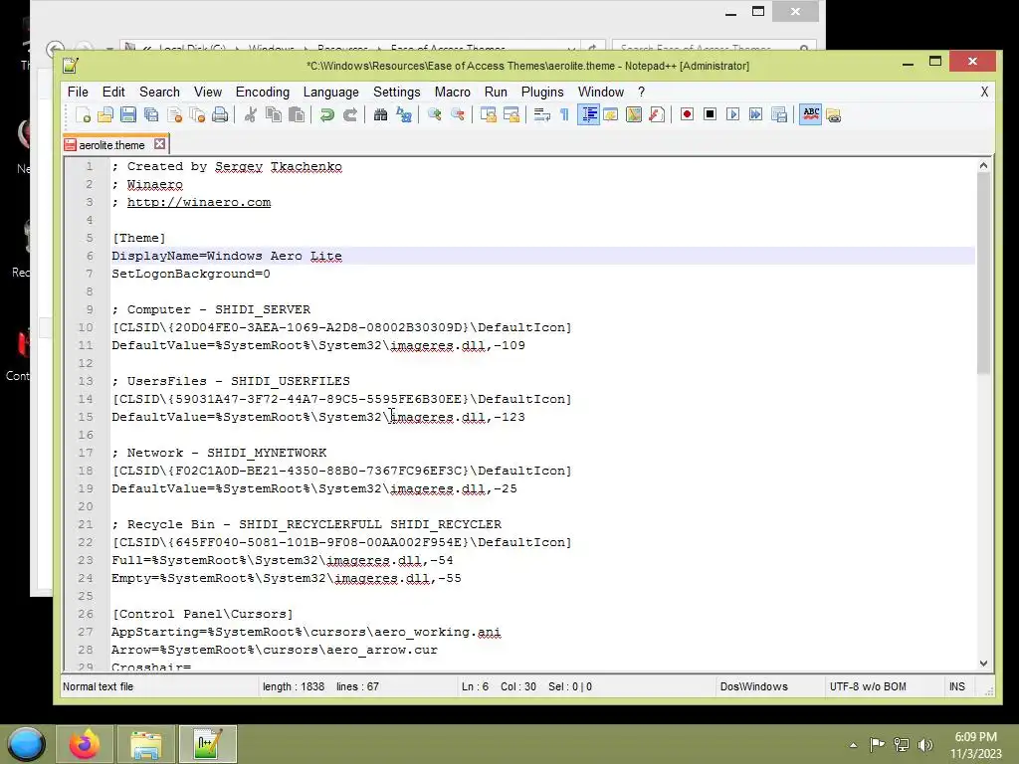Click the http://winaero.com link on line 3

point(199,202)
